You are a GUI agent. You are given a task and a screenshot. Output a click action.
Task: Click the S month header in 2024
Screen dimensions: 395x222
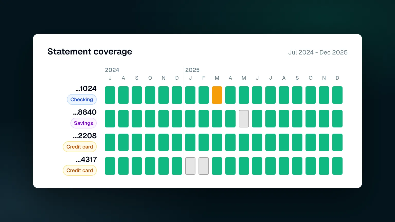click(x=137, y=78)
